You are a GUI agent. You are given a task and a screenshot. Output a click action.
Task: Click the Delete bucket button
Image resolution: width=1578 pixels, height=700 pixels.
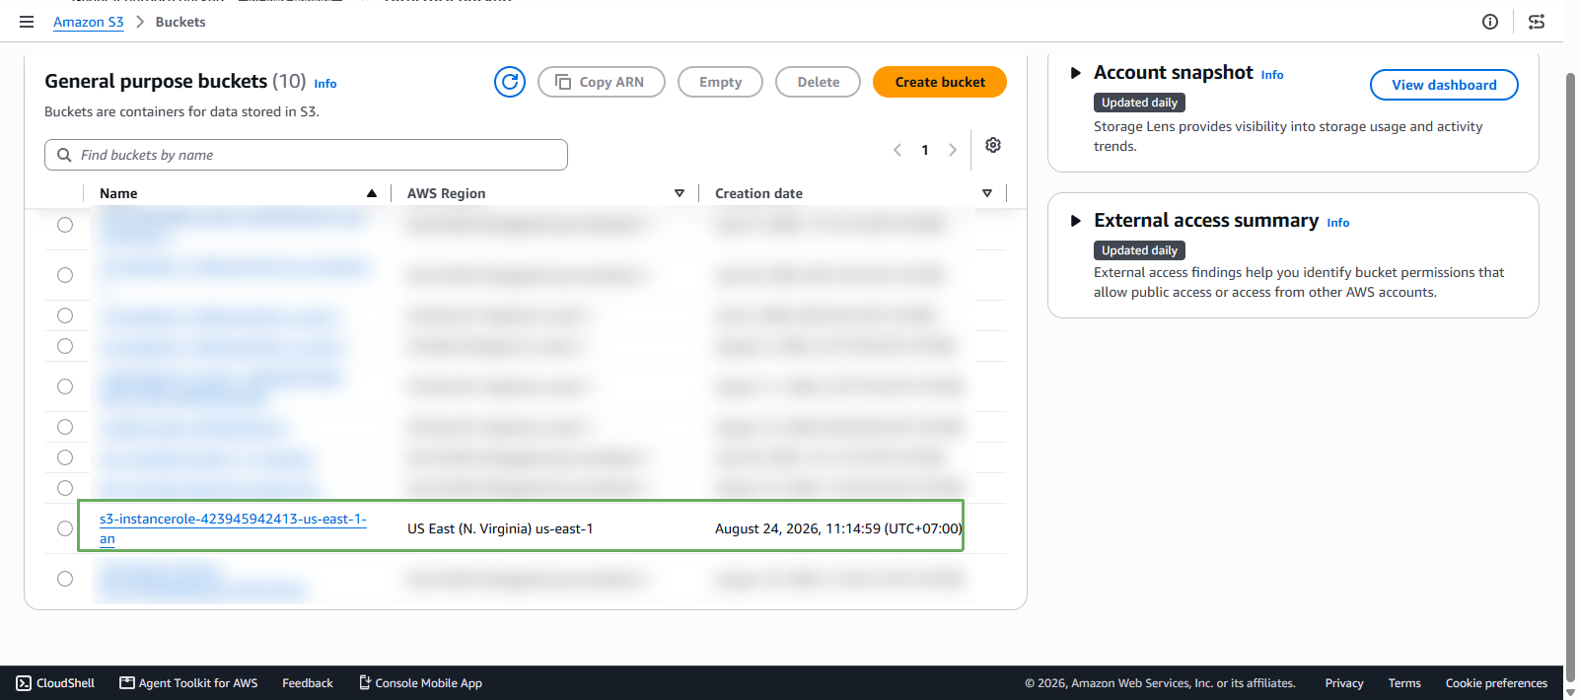pos(818,82)
